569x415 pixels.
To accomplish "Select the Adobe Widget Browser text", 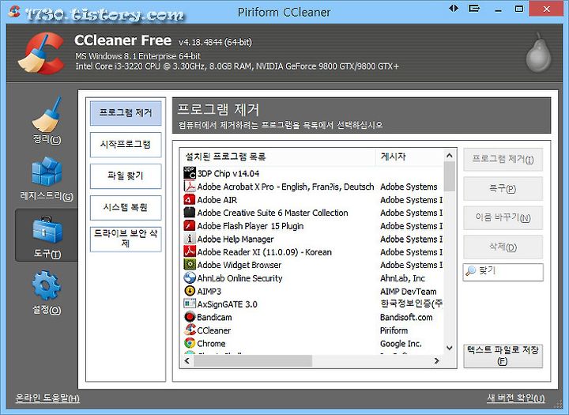I will 239,265.
